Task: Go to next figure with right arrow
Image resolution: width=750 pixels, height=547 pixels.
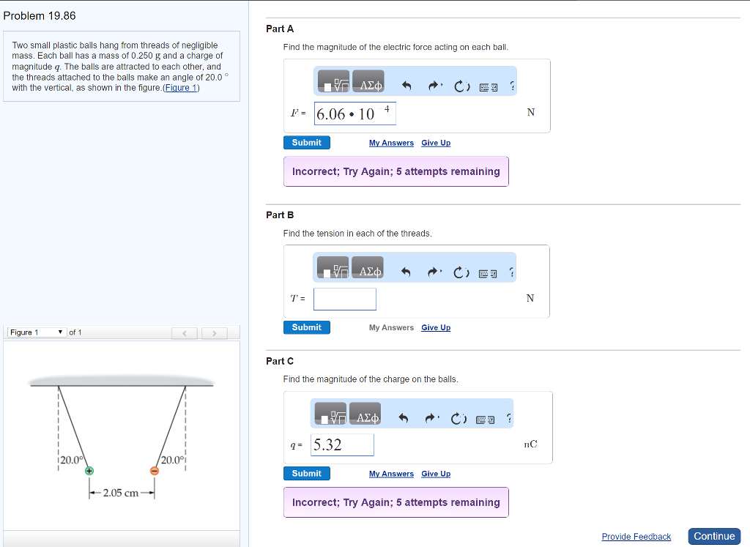Action: tap(214, 334)
